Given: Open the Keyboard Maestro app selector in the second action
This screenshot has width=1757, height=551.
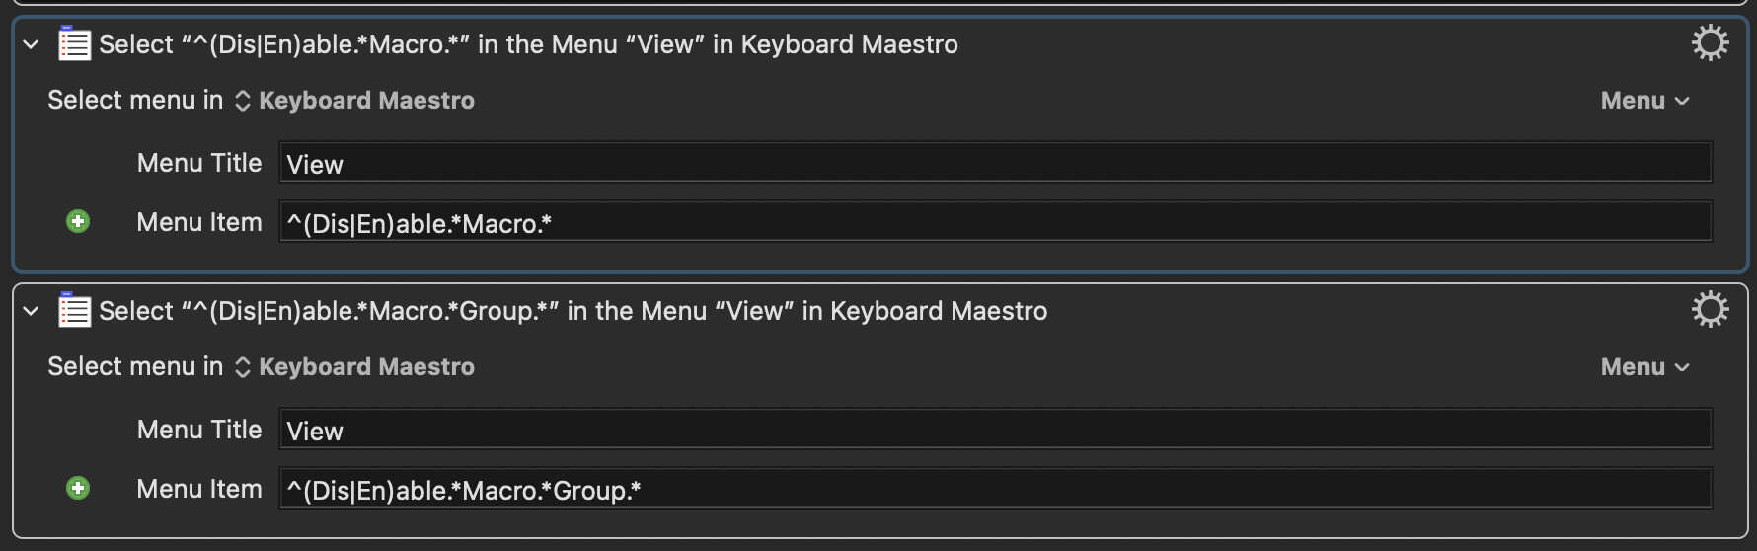Looking at the screenshot, I should [355, 367].
